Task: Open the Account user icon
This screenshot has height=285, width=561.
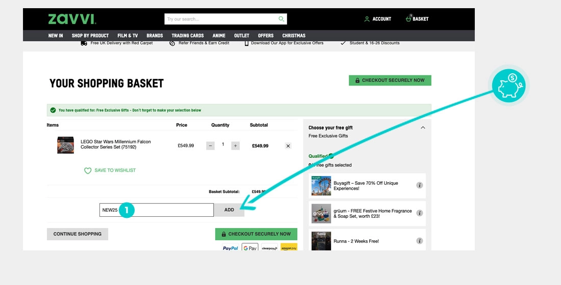Action: (367, 19)
